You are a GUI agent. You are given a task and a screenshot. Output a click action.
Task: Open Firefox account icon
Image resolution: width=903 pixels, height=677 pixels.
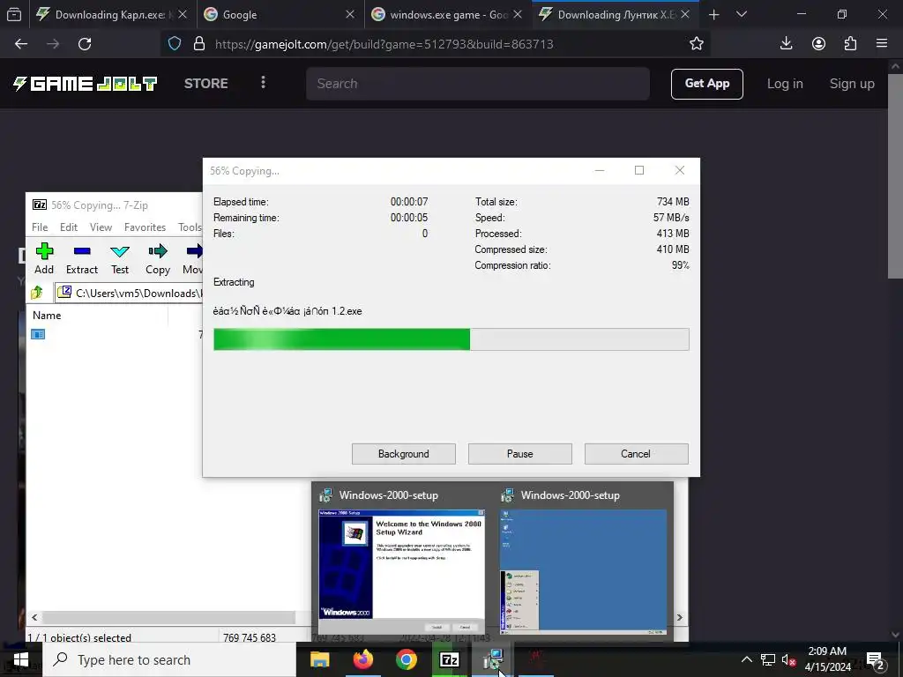818,44
